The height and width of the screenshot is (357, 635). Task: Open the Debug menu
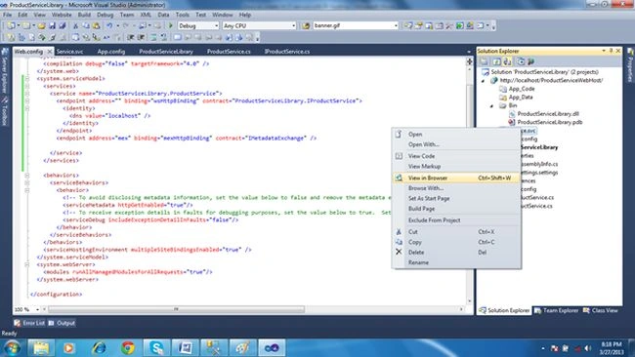click(105, 15)
